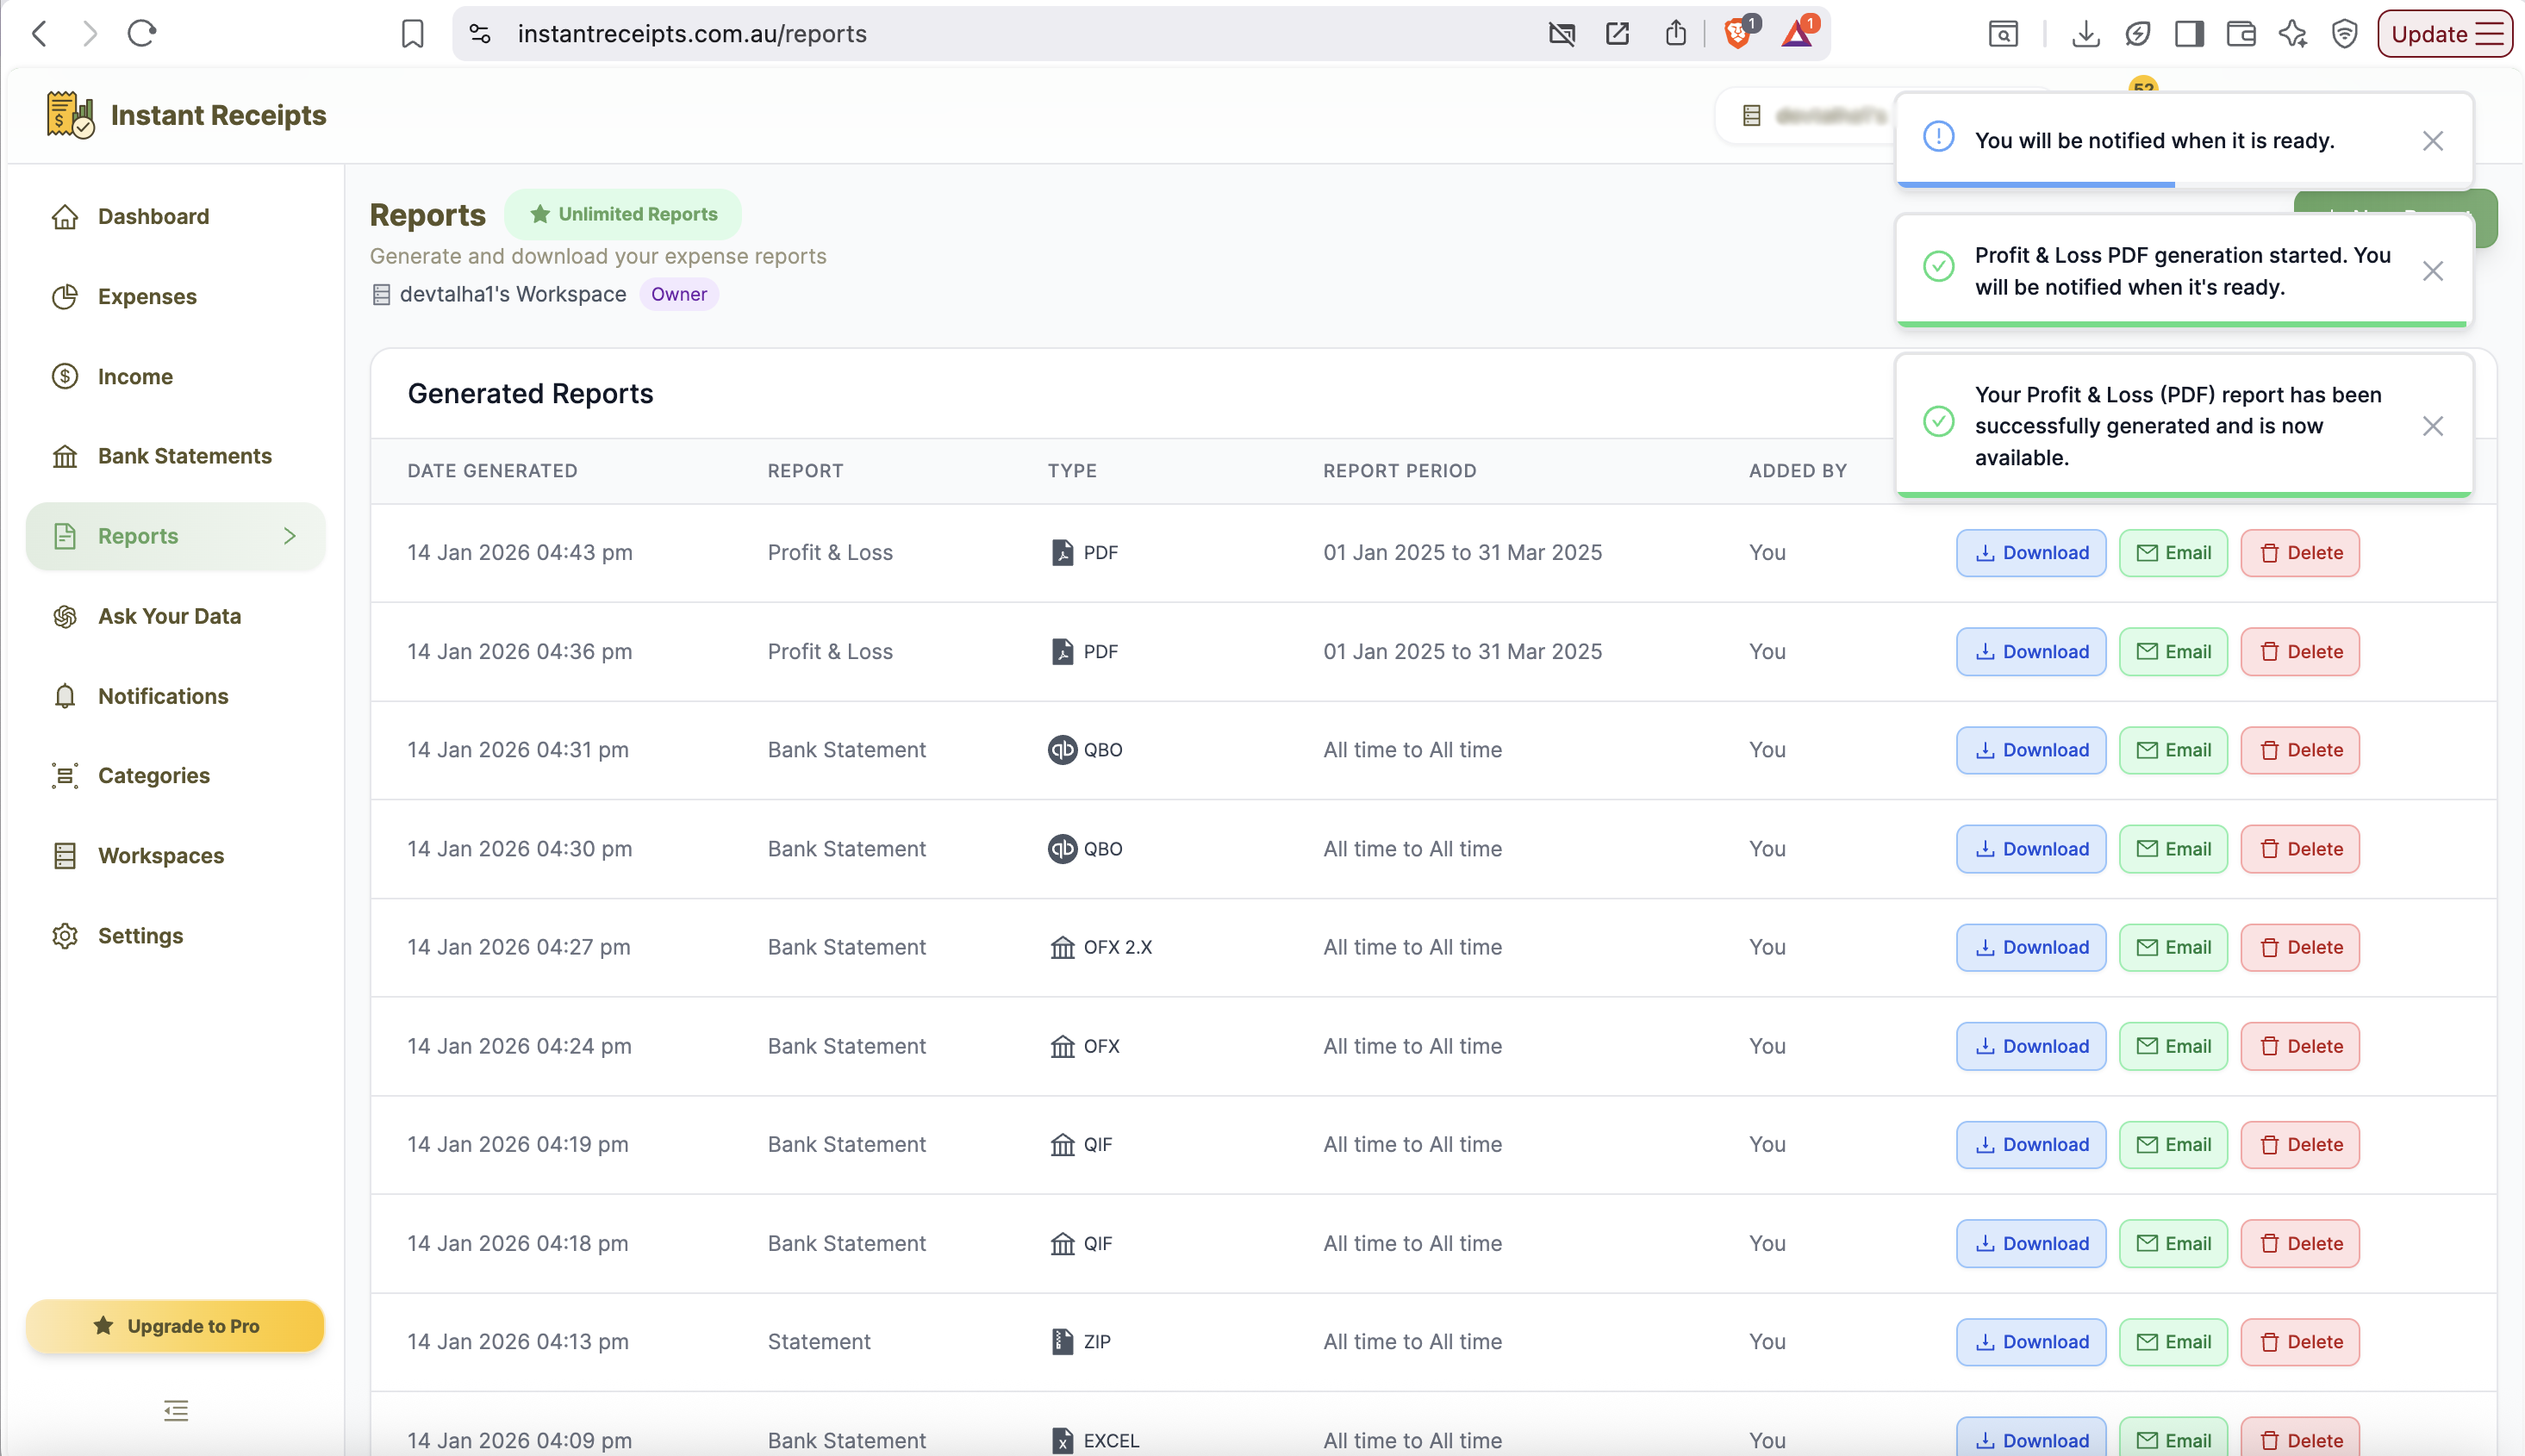
Task: Click the Unlimited Reports badge
Action: click(623, 214)
